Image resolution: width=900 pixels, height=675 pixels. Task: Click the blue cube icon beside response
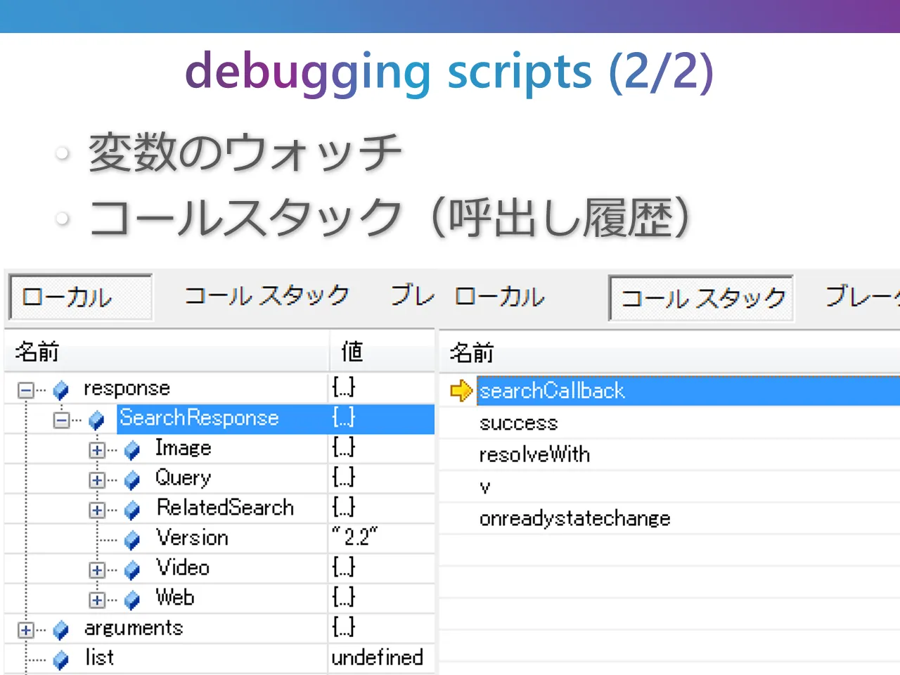tap(61, 390)
